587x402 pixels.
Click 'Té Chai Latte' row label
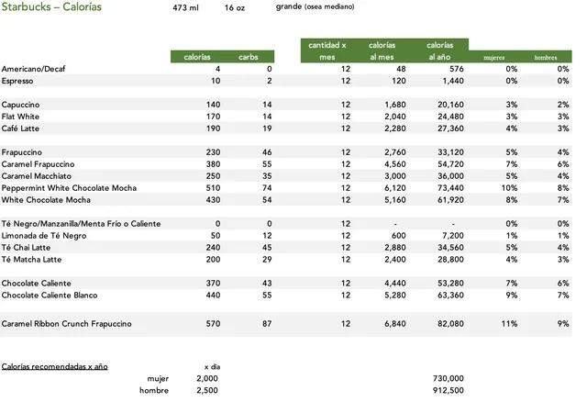tap(26, 248)
